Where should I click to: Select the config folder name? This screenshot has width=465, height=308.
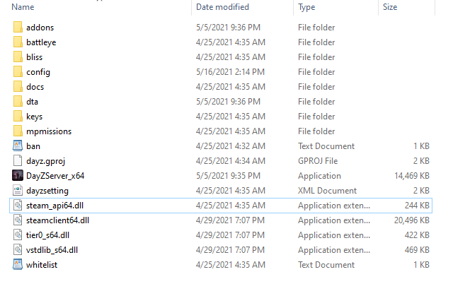click(x=38, y=72)
